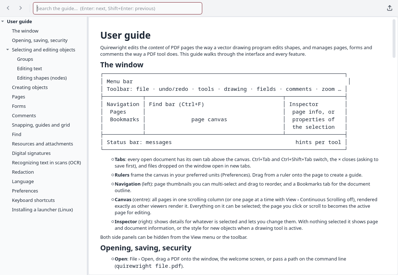Jump to the Pages section
The image size is (398, 275).
[18, 97]
